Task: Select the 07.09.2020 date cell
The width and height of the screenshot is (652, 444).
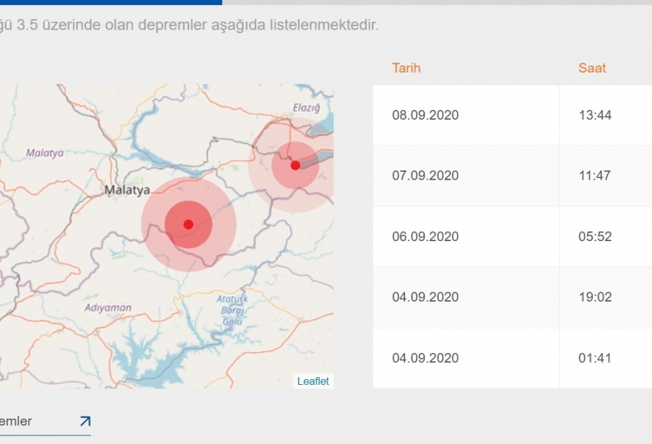Action: click(466, 175)
